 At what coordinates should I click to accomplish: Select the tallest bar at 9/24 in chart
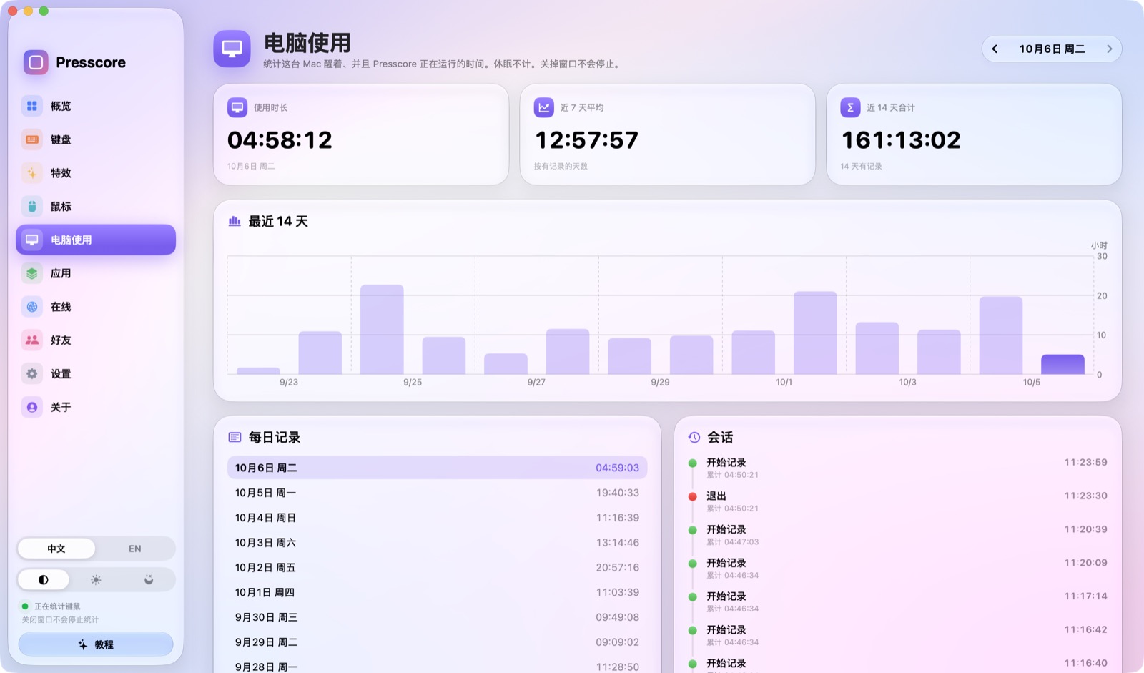[382, 329]
